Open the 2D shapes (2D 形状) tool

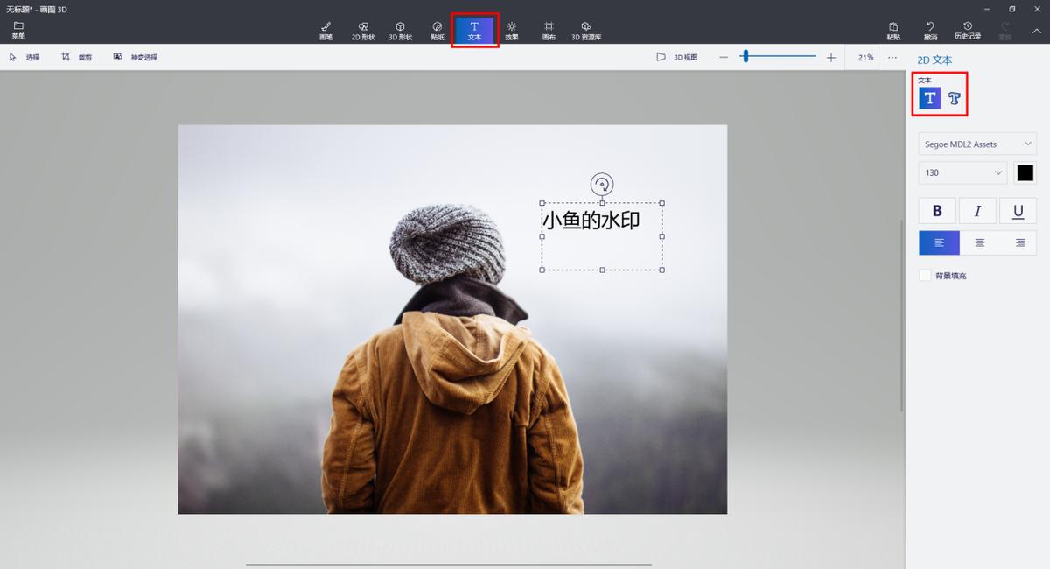[363, 31]
